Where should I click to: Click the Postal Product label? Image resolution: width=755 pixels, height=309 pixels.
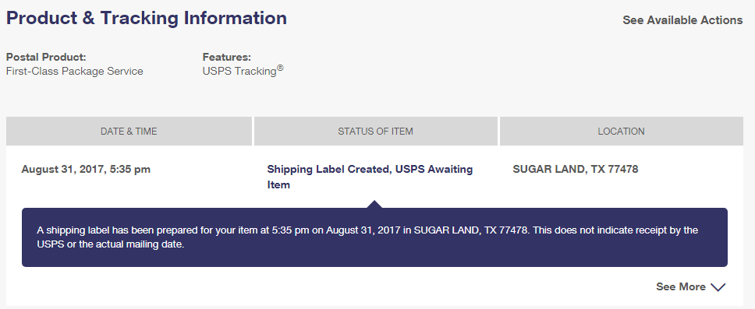(46, 57)
